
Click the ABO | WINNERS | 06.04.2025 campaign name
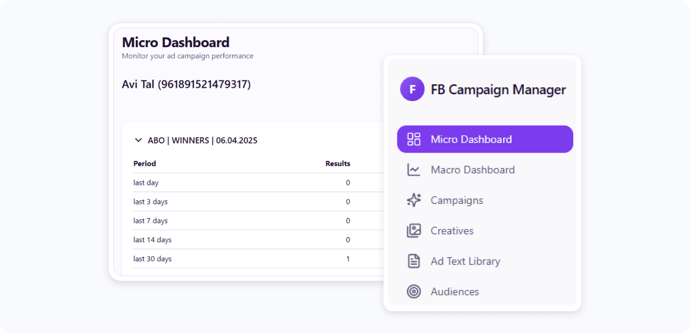click(x=202, y=140)
